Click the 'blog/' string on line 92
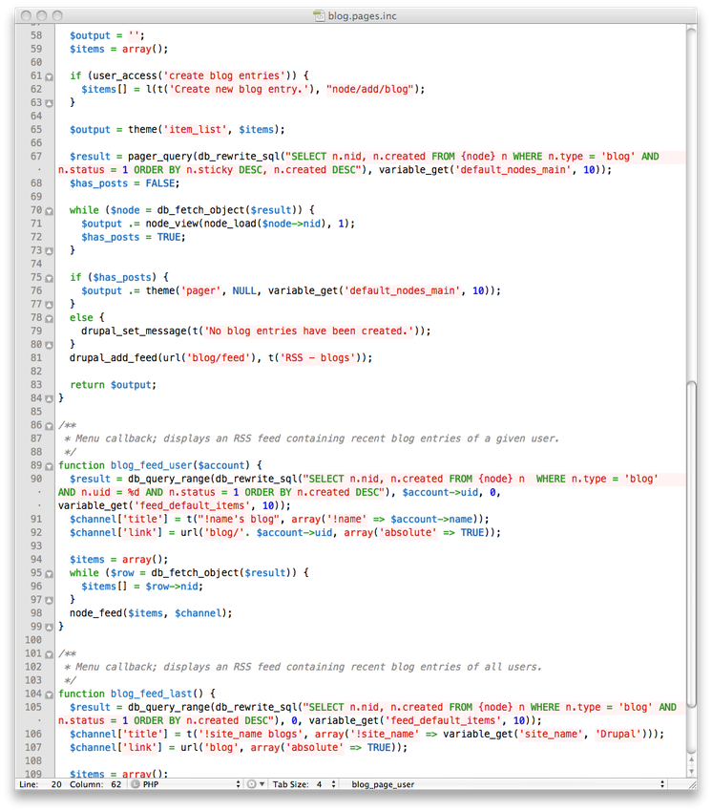Screen dimensions: 712x812 [x=224, y=532]
